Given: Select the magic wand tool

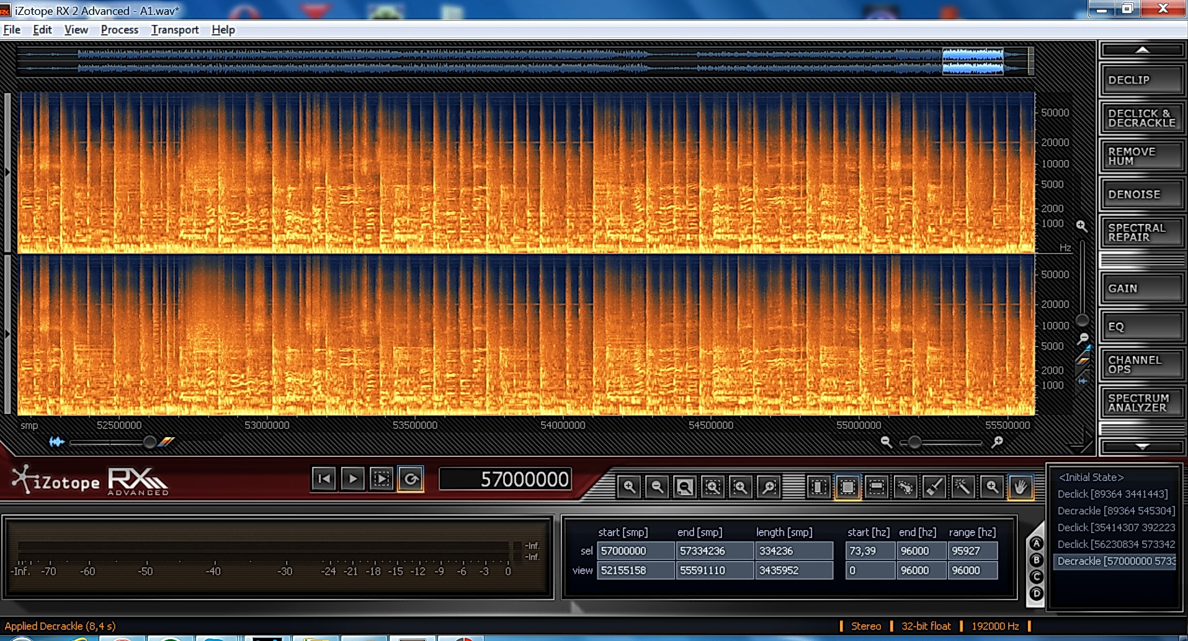Looking at the screenshot, I should (x=963, y=488).
